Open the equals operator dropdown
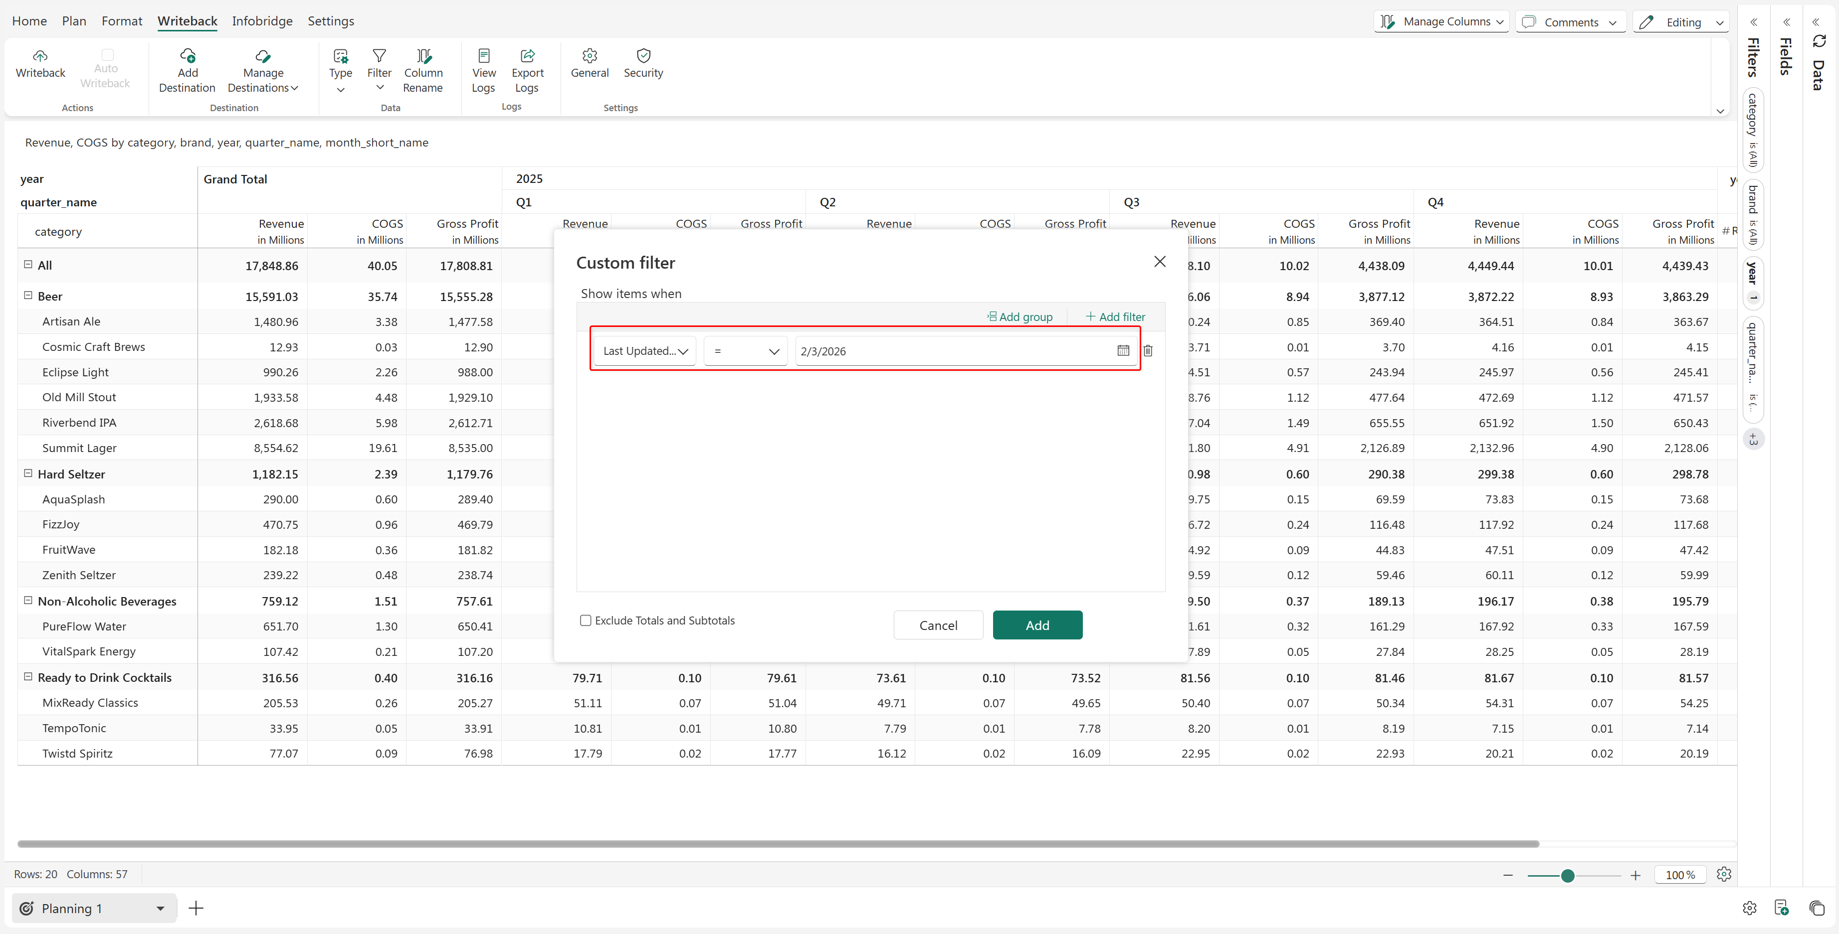The height and width of the screenshot is (934, 1839). pos(745,351)
